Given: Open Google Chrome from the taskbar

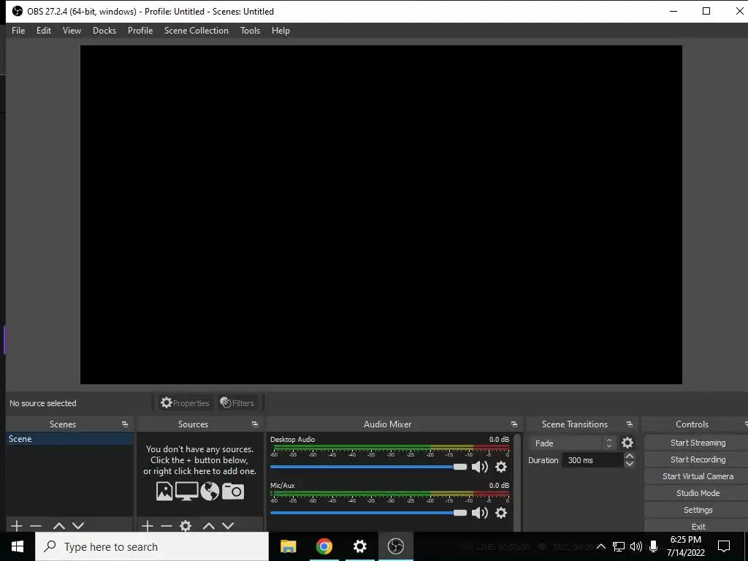Looking at the screenshot, I should [324, 546].
